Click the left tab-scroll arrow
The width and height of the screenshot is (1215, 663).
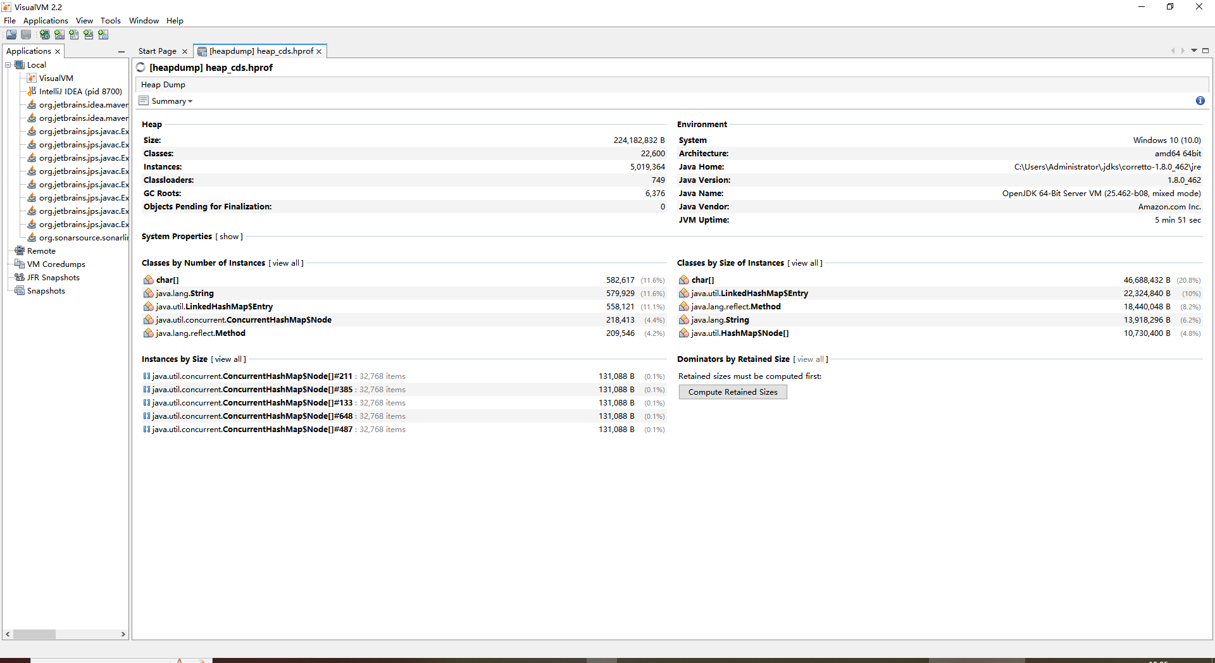pos(1173,51)
